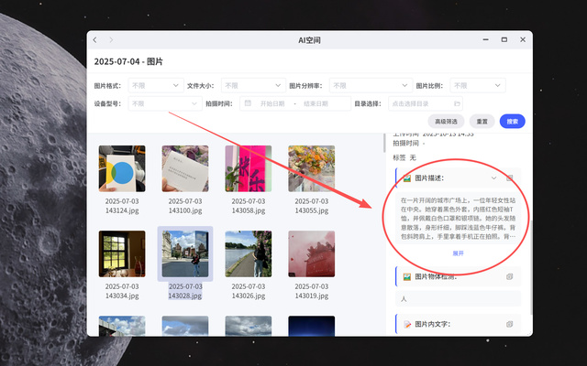
Task: Click the 2025-07-04 - 图片 heading
Action: 128,61
